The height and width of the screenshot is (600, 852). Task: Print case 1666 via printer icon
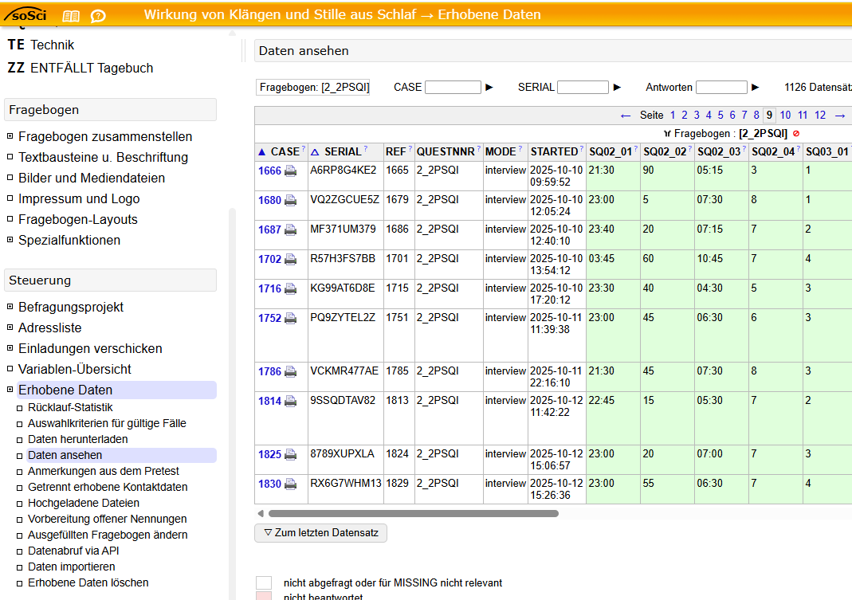(291, 171)
